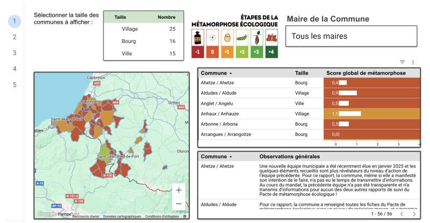Click the butterfly stage +4 icon

click(x=273, y=39)
